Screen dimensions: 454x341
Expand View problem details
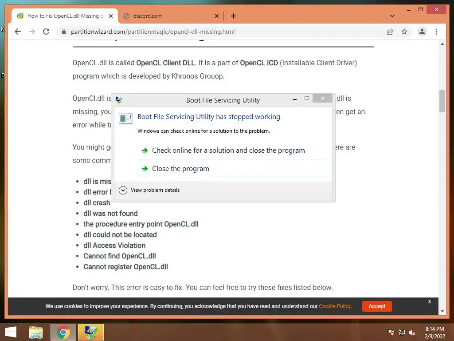149,190
